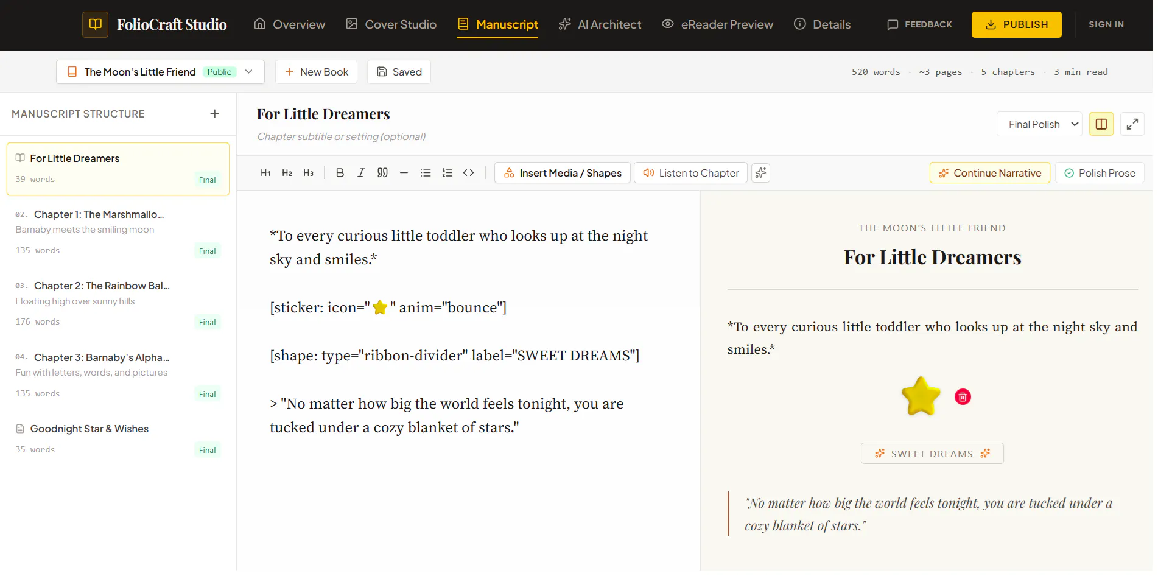The width and height of the screenshot is (1158, 576).
Task: Insert a numbered list
Action: [447, 173]
